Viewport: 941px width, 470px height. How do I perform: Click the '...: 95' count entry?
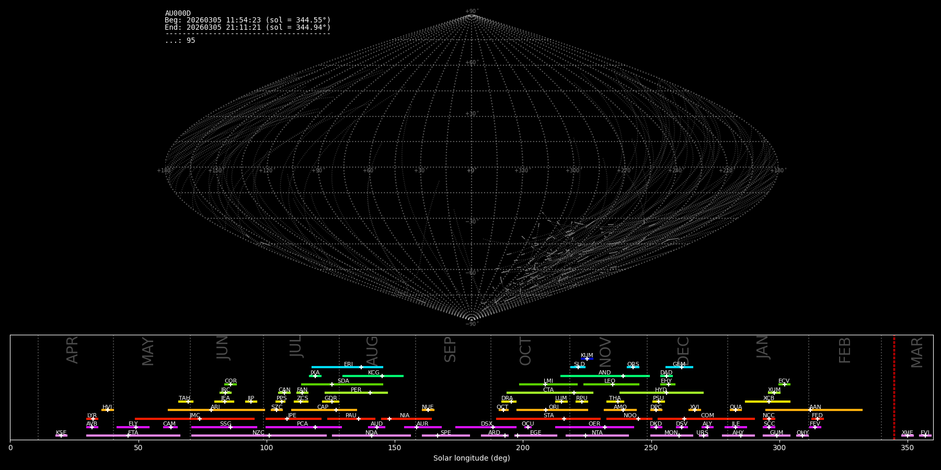coord(180,41)
